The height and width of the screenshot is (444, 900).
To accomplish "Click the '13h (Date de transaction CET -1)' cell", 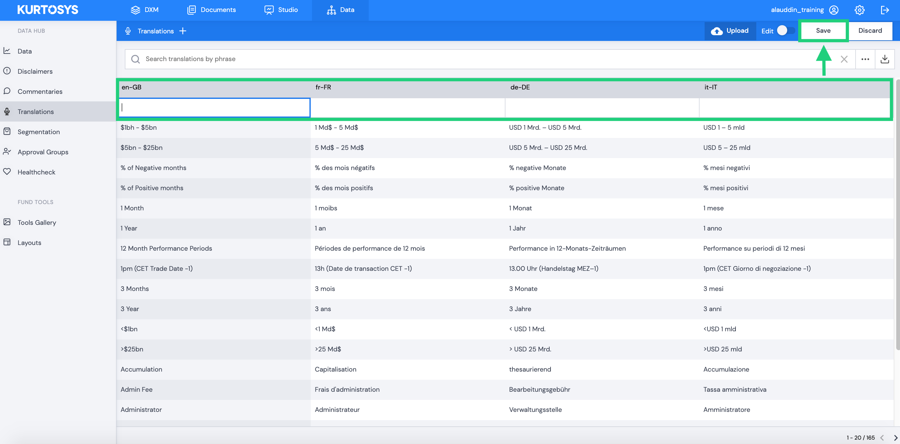I will (408, 269).
